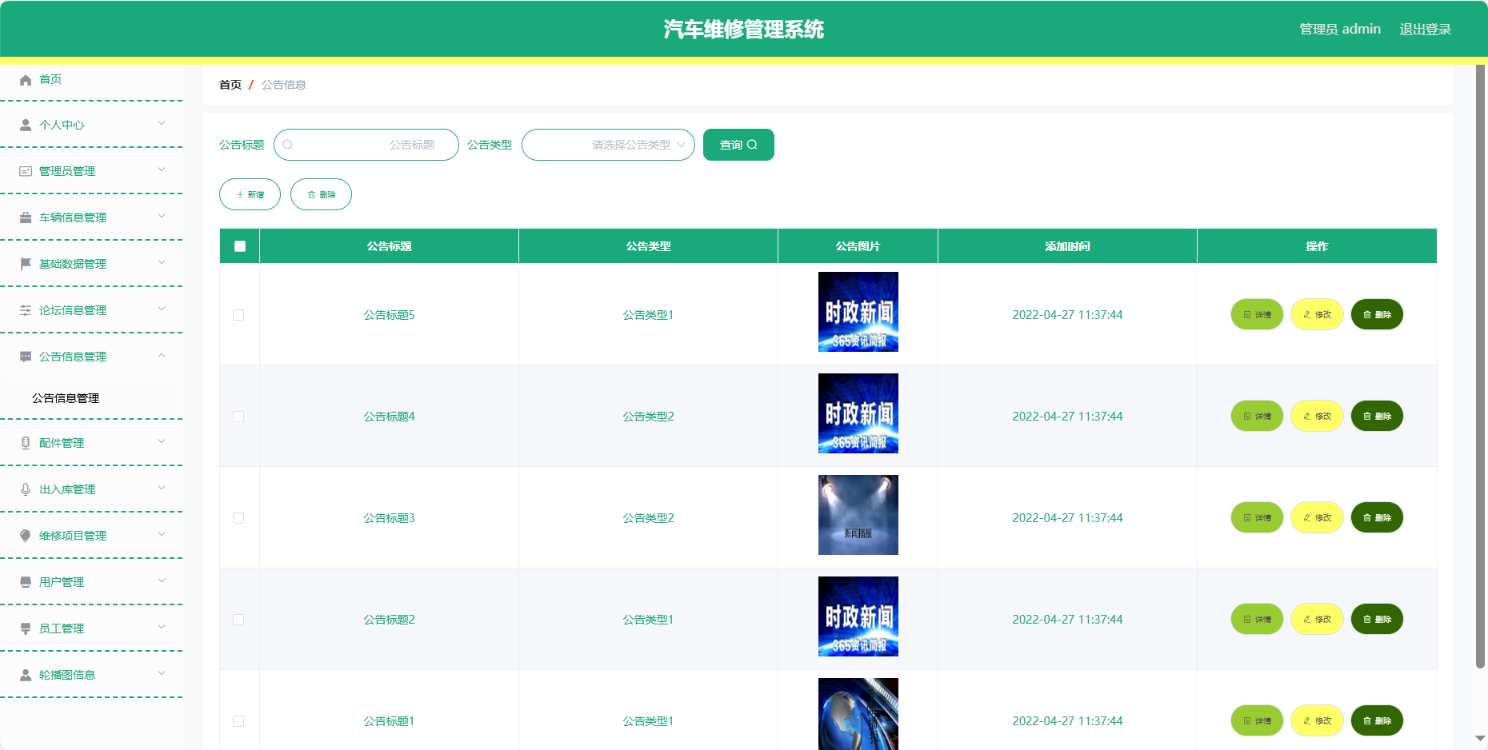
Task: Click the sliders icon next to 论坛信息管理
Action: pyautogui.click(x=26, y=310)
